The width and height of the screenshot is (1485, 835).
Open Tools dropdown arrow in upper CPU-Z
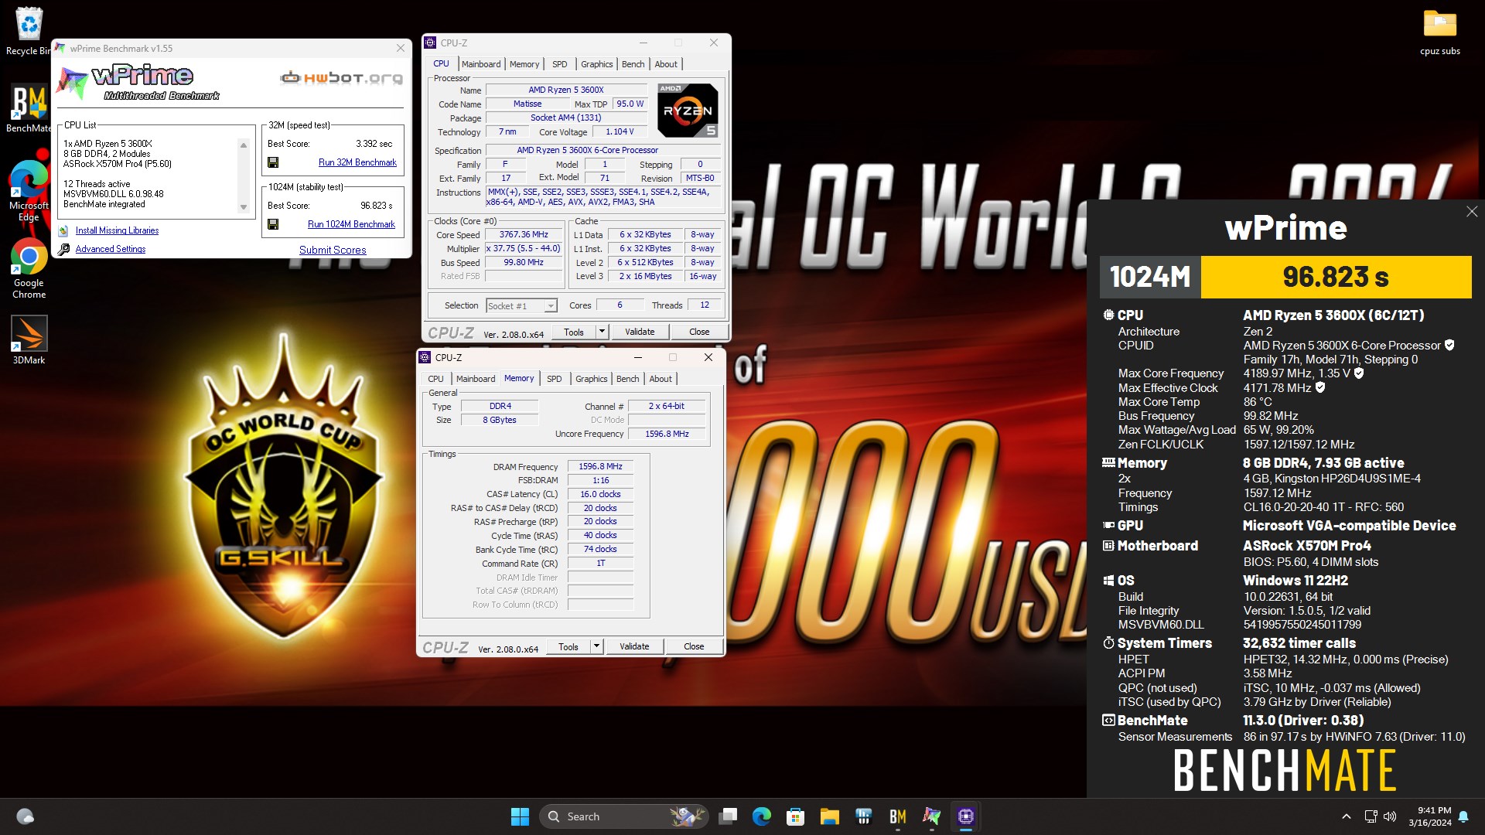(602, 332)
